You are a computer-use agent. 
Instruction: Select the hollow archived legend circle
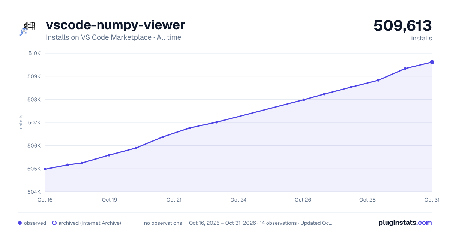tap(54, 223)
